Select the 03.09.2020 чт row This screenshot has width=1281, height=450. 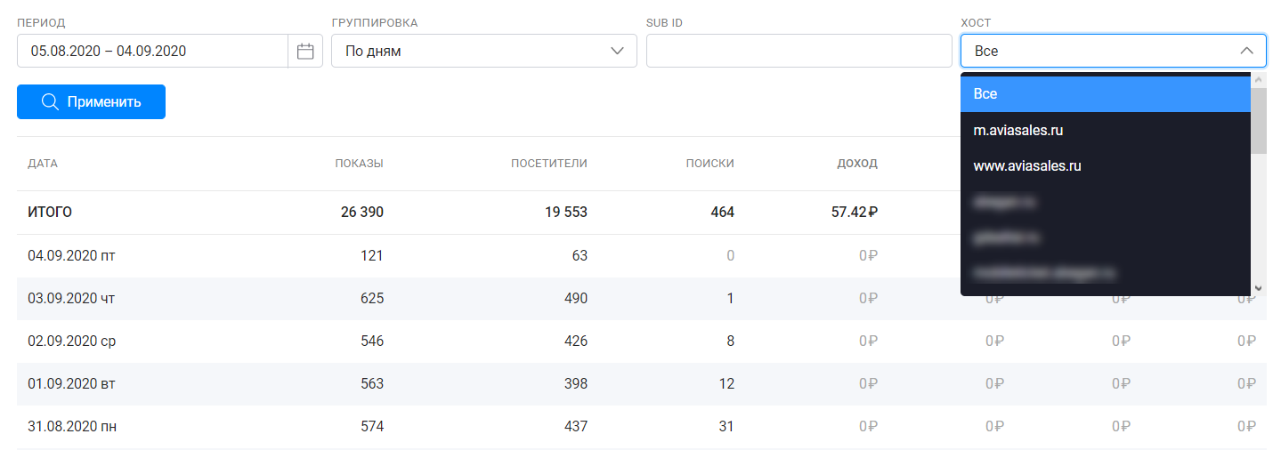pos(641,299)
